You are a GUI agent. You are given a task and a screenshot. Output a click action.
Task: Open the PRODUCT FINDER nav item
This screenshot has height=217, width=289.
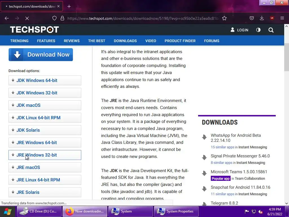click(180, 41)
